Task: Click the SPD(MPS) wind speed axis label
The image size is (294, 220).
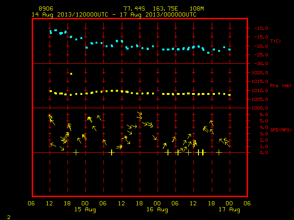Action: (x=281, y=130)
